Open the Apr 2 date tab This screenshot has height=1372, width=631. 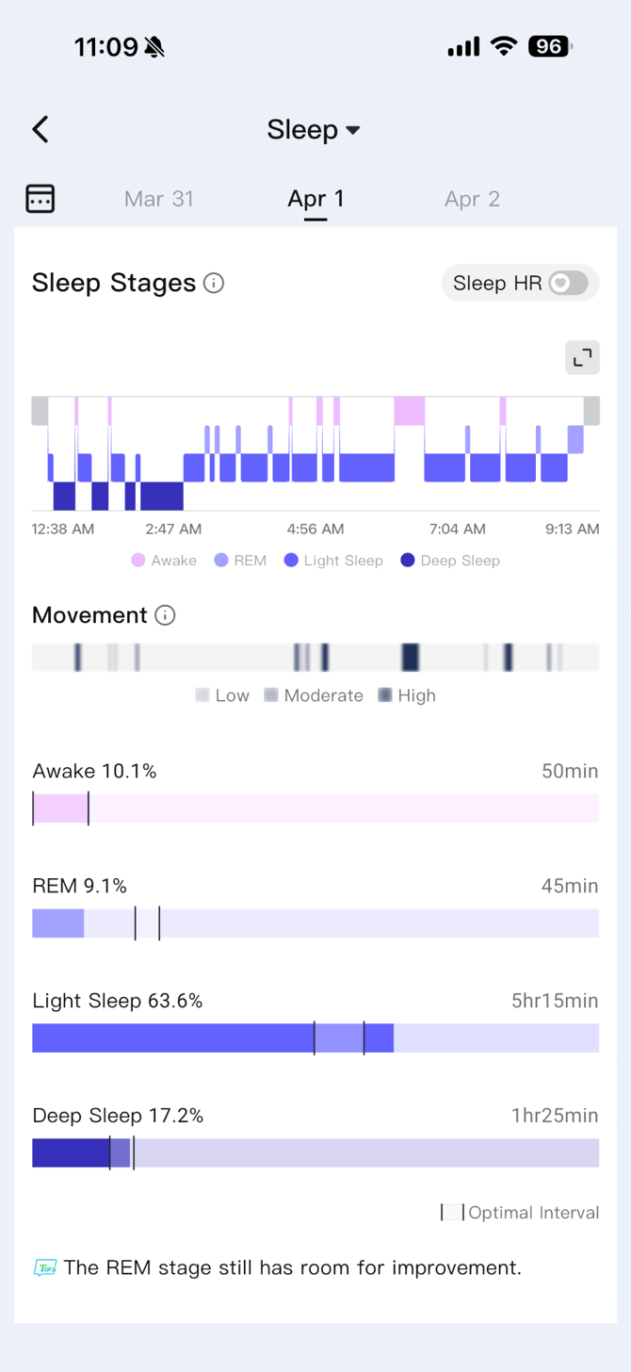pos(472,199)
